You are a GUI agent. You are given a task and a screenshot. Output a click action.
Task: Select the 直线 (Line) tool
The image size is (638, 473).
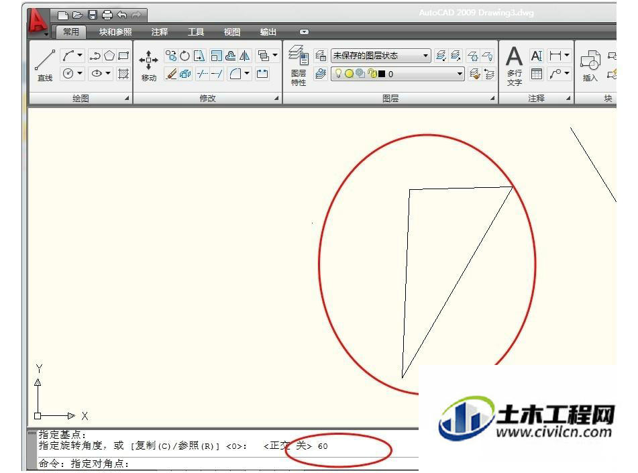click(x=45, y=65)
